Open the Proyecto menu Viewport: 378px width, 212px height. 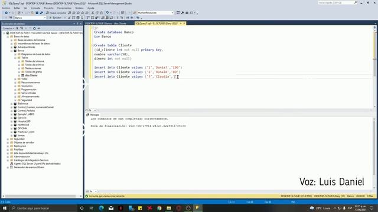(48, 8)
